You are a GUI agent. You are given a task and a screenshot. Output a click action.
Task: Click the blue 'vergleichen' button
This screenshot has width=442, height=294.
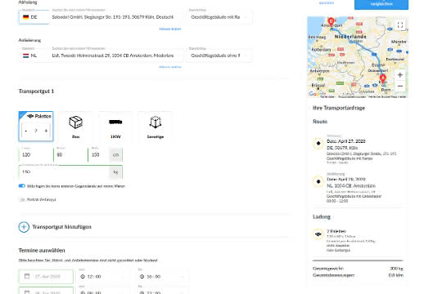point(381,4)
